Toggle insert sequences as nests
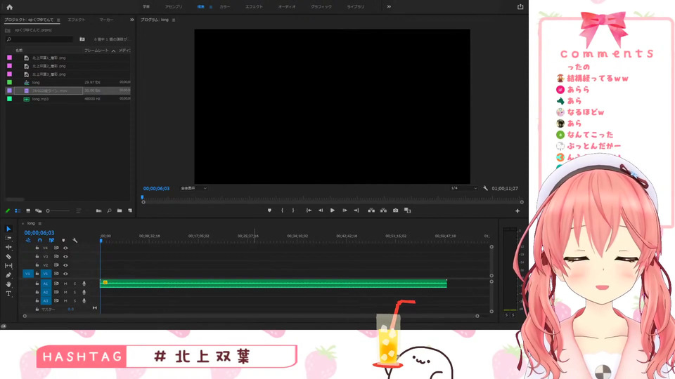The width and height of the screenshot is (675, 379). (28, 240)
